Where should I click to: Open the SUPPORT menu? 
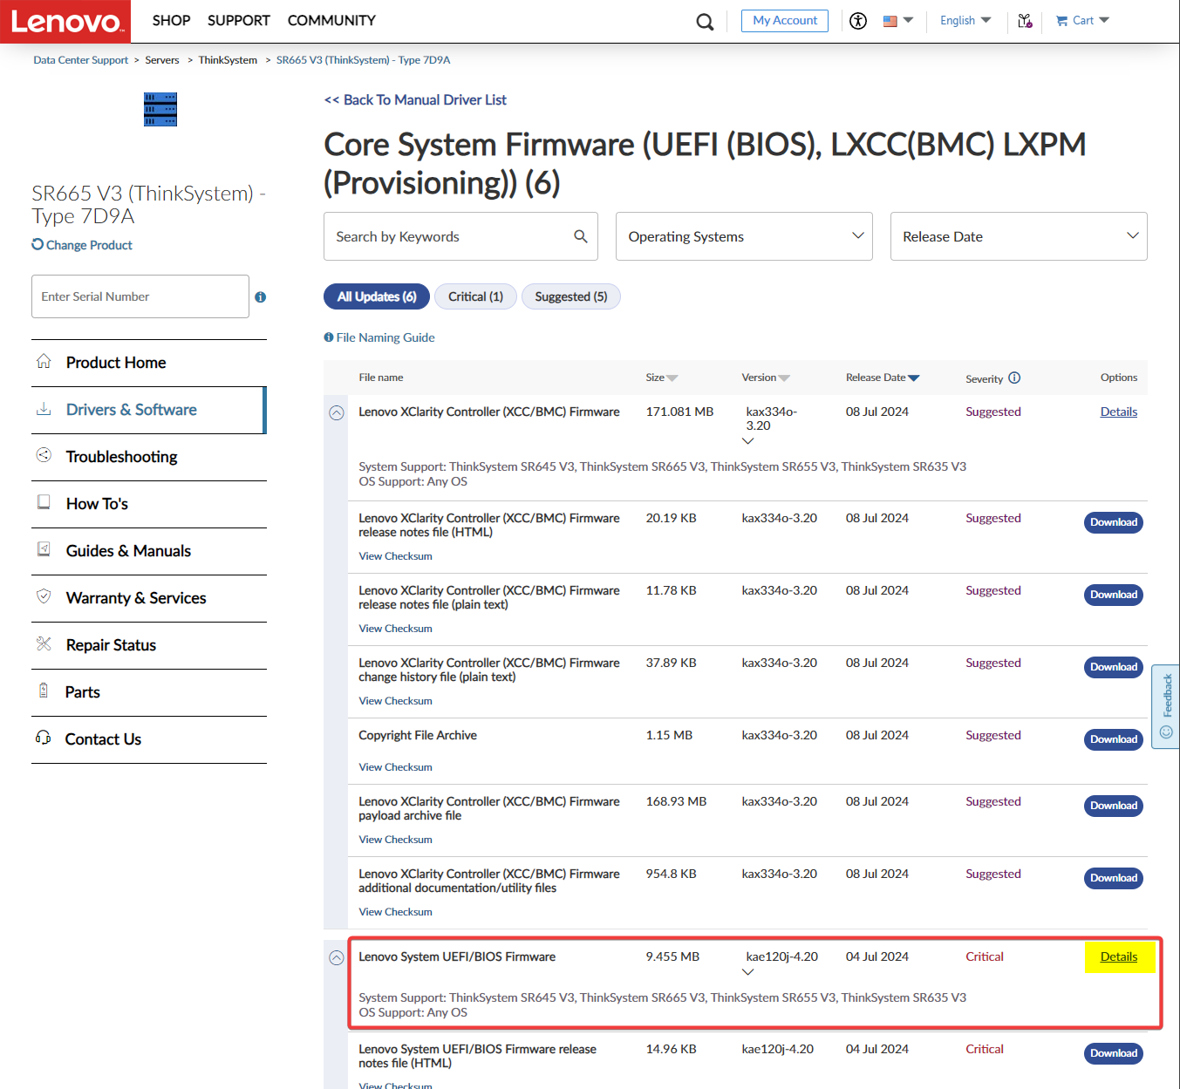[238, 20]
